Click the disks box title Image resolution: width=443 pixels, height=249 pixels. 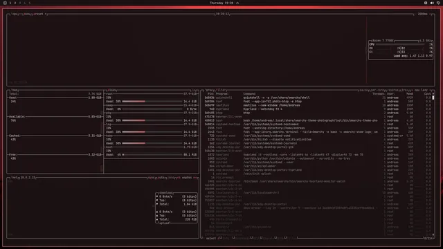[112, 90]
